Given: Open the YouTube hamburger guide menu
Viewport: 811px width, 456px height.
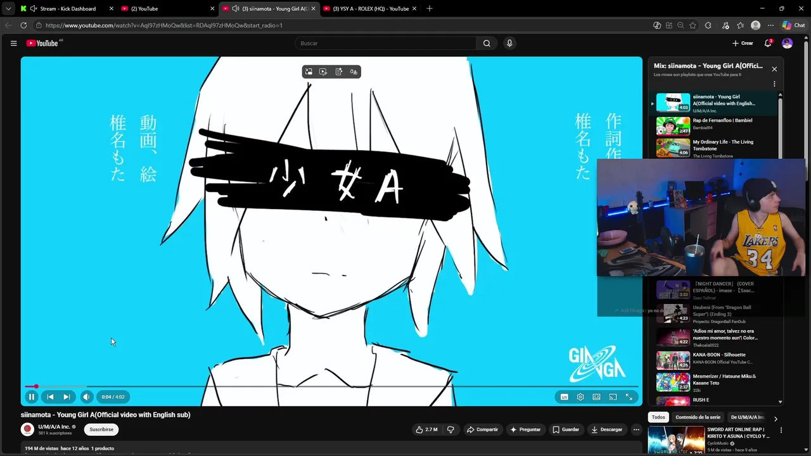Looking at the screenshot, I should 13,43.
